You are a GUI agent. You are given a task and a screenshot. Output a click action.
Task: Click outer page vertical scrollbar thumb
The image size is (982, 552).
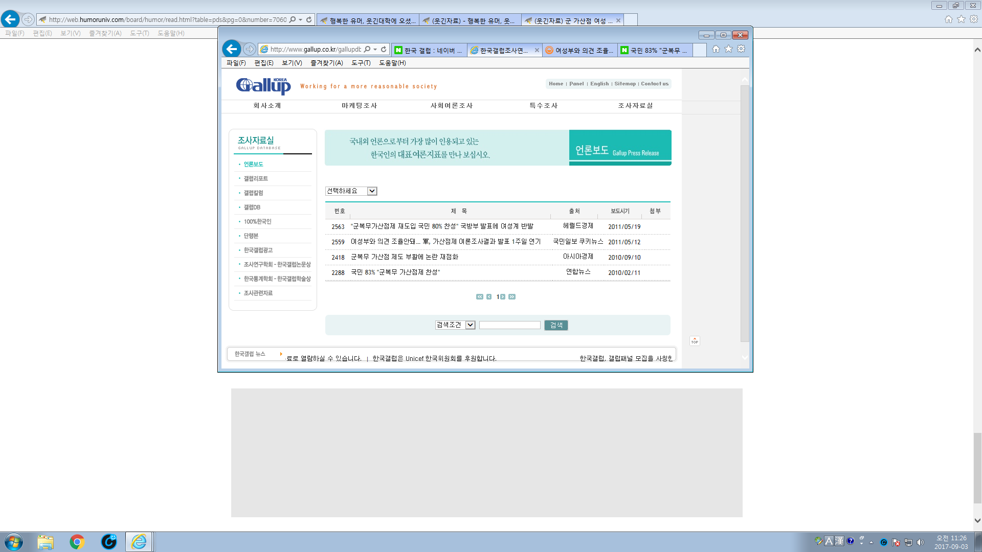[977, 468]
